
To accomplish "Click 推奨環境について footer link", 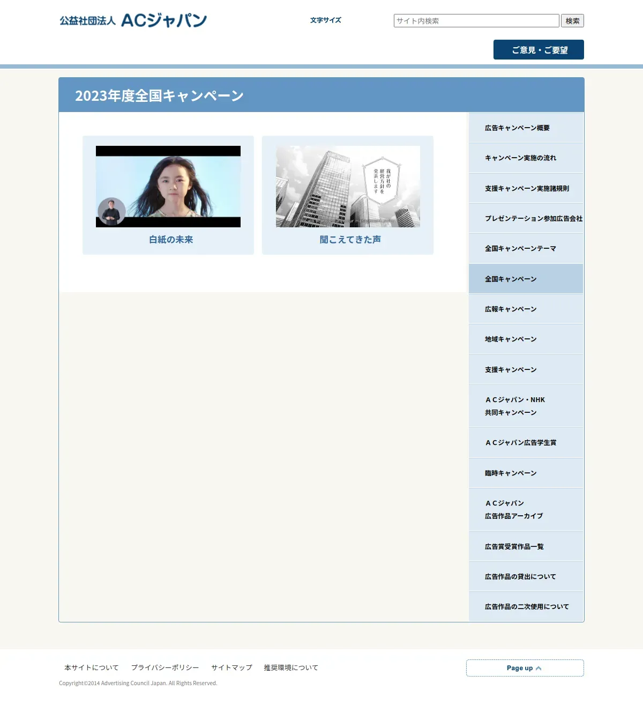I will pyautogui.click(x=291, y=667).
